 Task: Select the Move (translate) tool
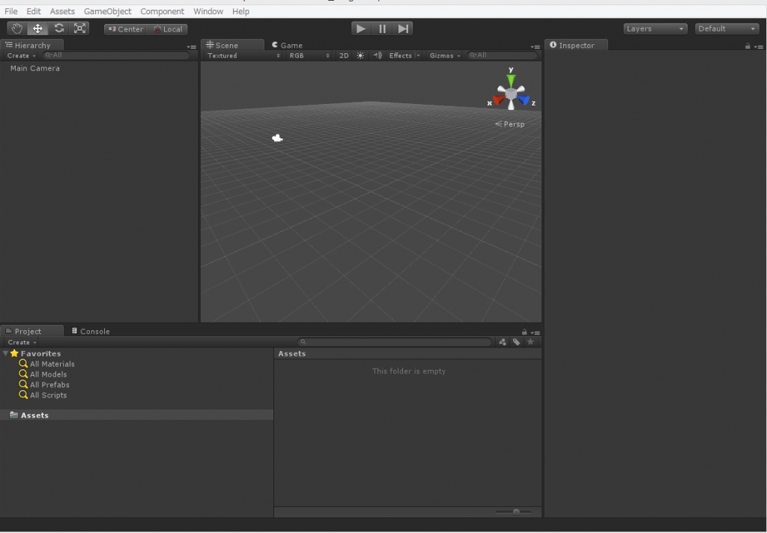(x=37, y=29)
